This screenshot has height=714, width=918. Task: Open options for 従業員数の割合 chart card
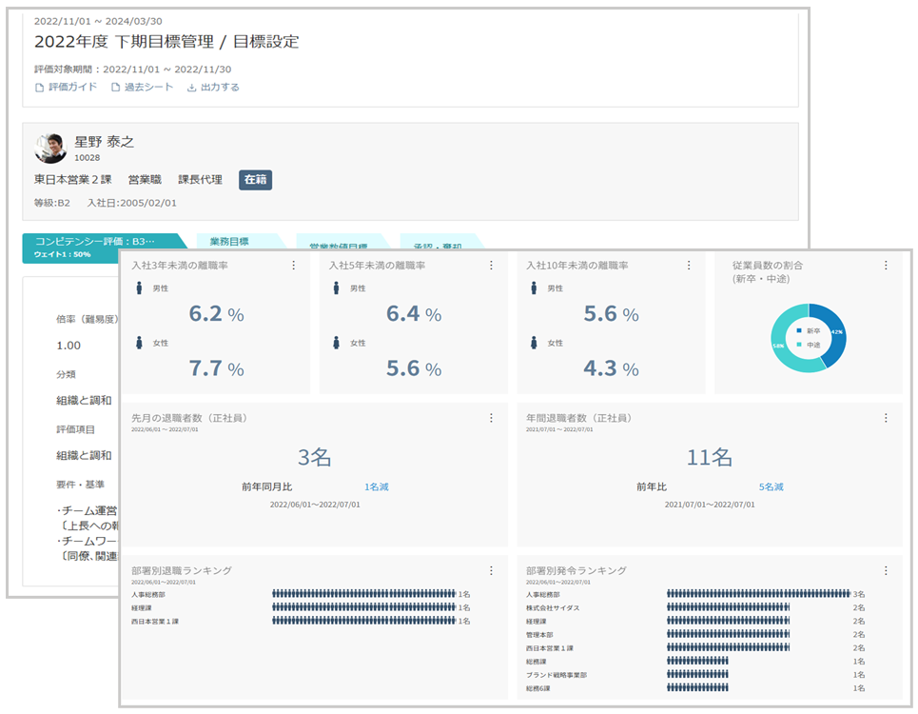886,266
